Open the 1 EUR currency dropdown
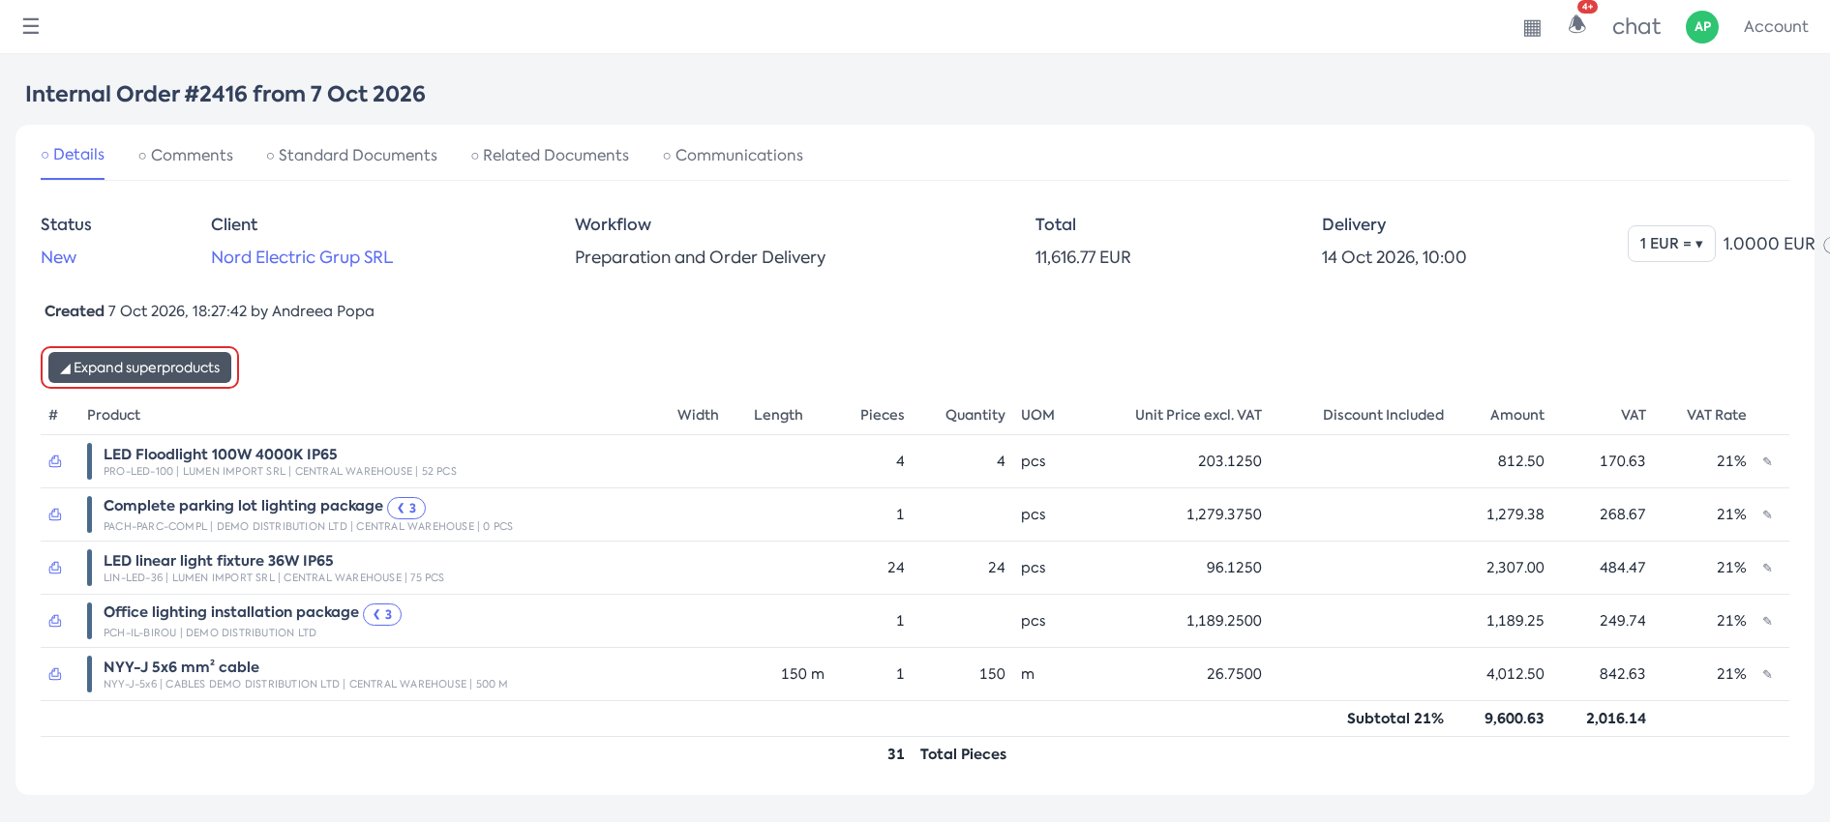 [1671, 244]
